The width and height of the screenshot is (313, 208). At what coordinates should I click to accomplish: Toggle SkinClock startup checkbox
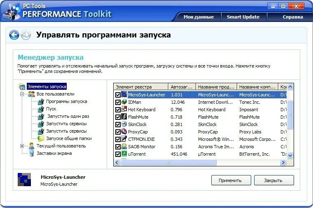[x=118, y=124]
